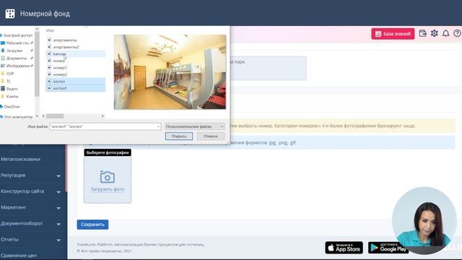Click the image preview in file dialog
The height and width of the screenshot is (260, 462).
pos(170,72)
